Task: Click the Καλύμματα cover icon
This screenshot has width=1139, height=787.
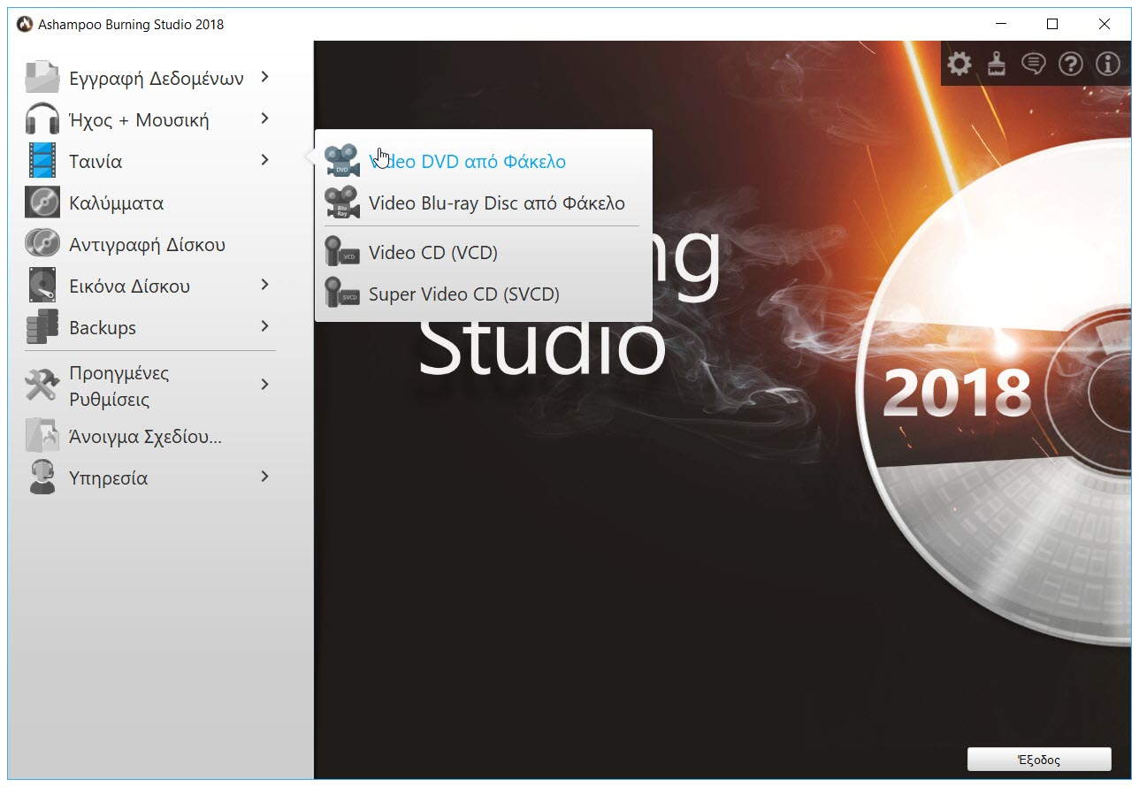Action: click(x=42, y=202)
